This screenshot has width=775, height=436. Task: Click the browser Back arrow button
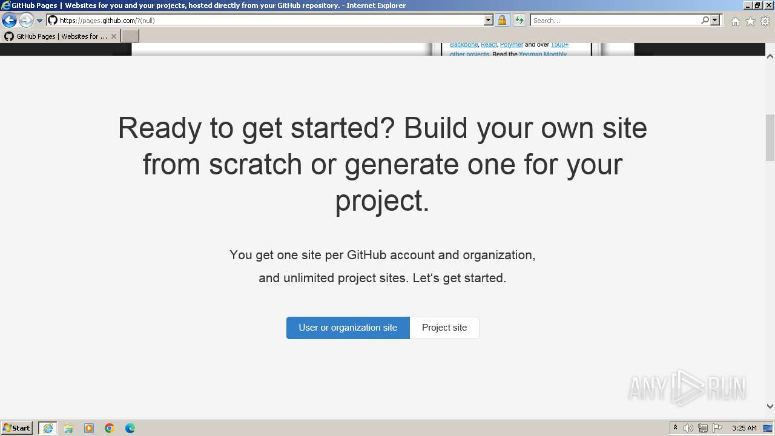point(9,21)
